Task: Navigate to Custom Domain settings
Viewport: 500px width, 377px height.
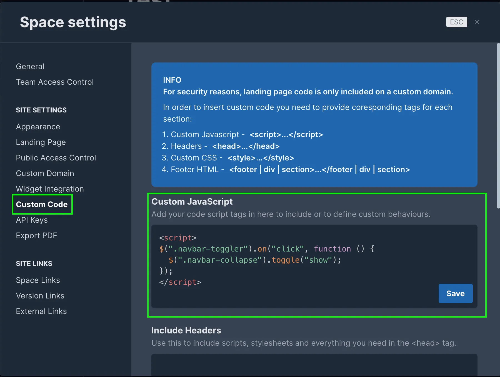Action: [45, 173]
